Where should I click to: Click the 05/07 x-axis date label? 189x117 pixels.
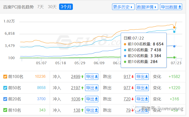click(41, 63)
